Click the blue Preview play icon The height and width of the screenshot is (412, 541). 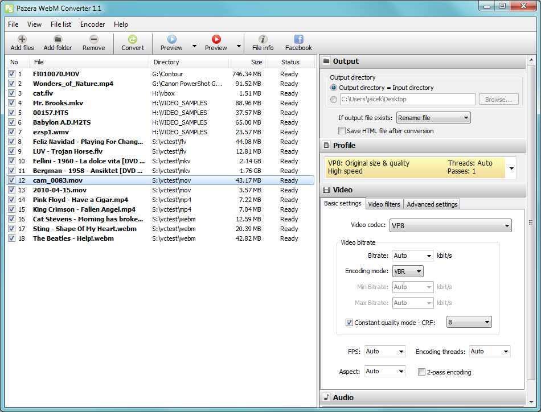171,39
